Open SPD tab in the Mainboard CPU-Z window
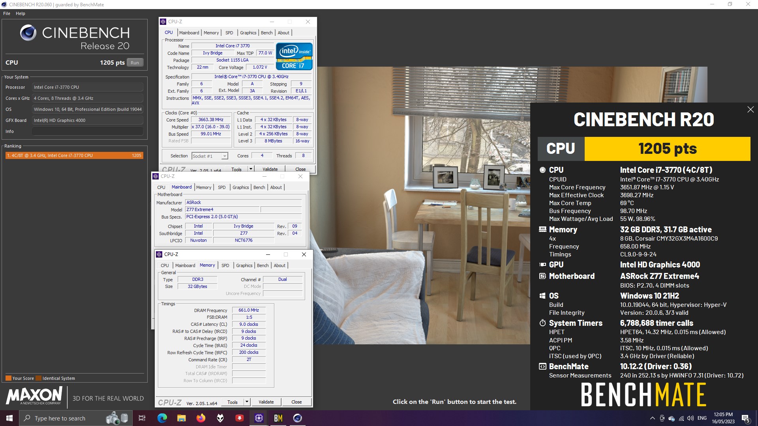Screen dimensions: 758x426 pyautogui.click(x=222, y=187)
